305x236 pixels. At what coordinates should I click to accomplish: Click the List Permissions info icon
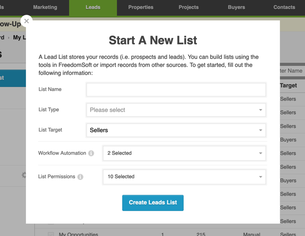coord(80,177)
